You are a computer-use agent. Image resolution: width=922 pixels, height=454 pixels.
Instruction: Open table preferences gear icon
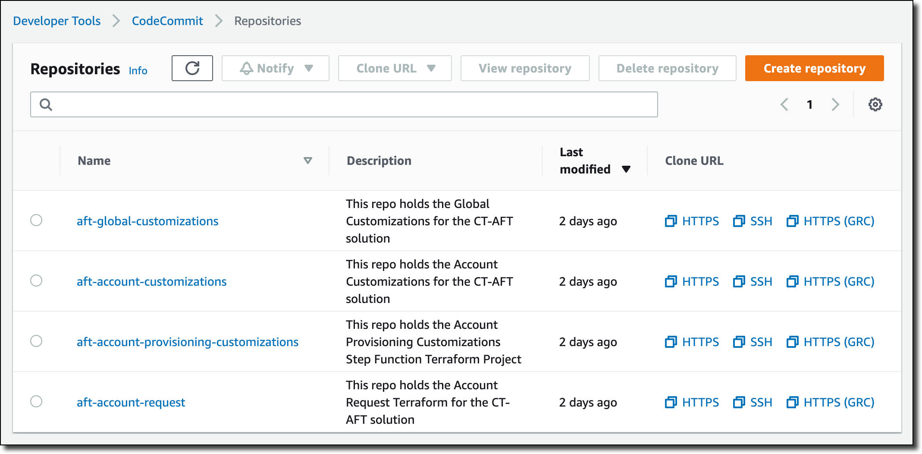pos(875,104)
